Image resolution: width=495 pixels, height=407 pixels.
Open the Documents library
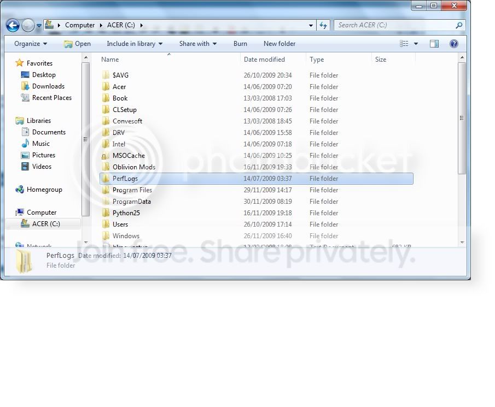point(49,132)
